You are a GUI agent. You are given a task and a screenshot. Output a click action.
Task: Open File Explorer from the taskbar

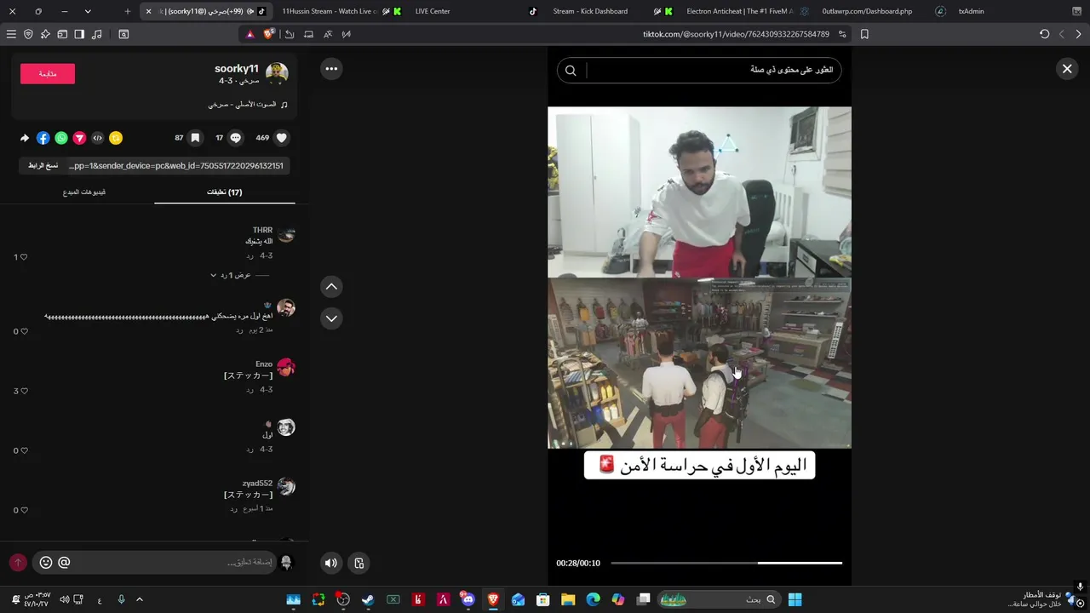pyautogui.click(x=568, y=599)
